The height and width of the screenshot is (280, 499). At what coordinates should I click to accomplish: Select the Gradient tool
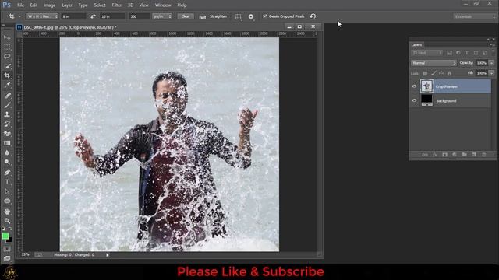coord(7,143)
